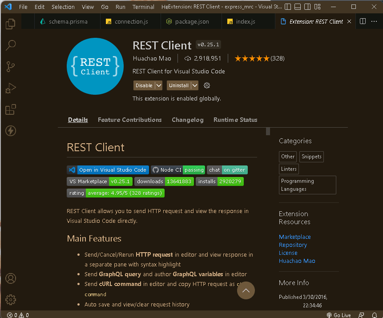Click the REST Client extension logo
The height and width of the screenshot is (318, 383).
point(95,66)
